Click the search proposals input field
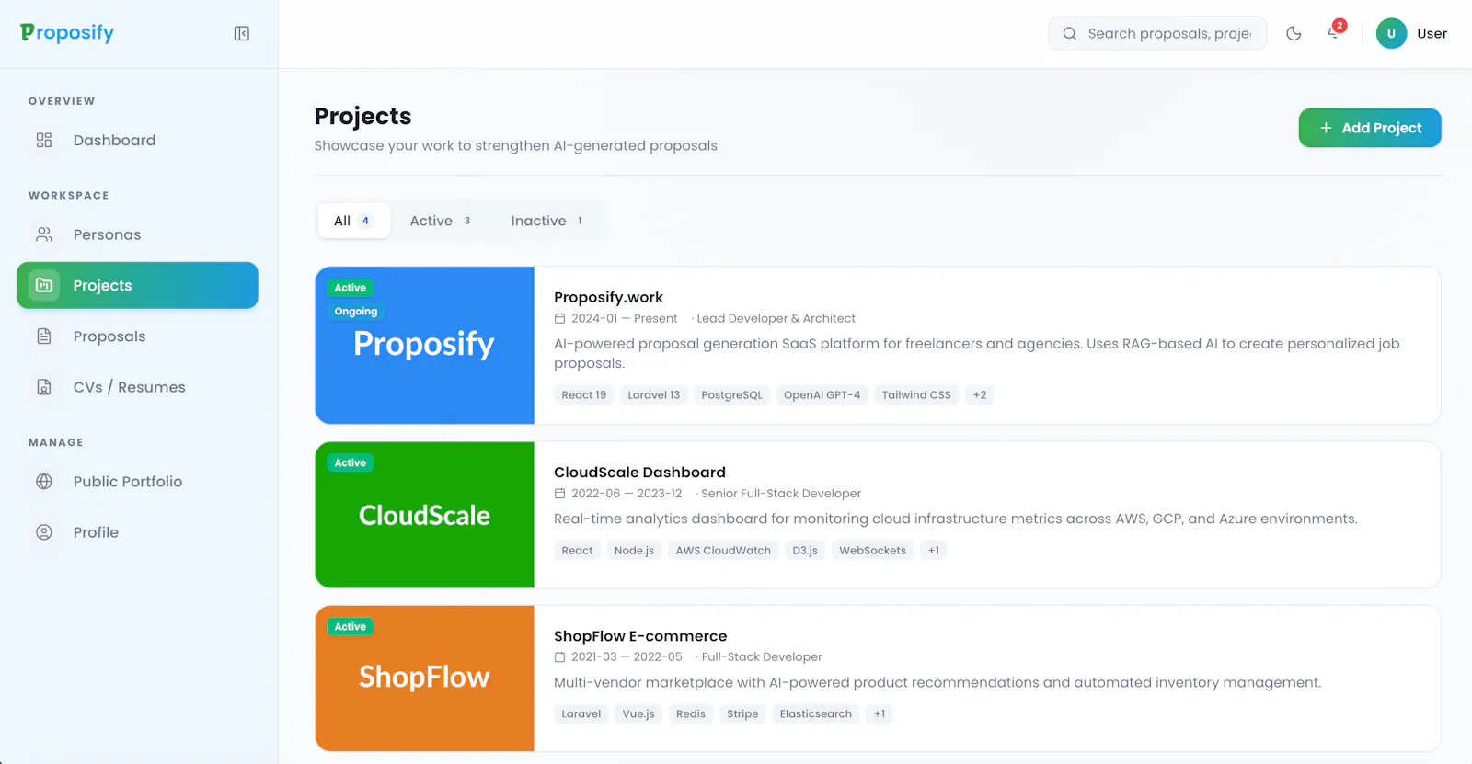The image size is (1472, 764). click(1157, 33)
